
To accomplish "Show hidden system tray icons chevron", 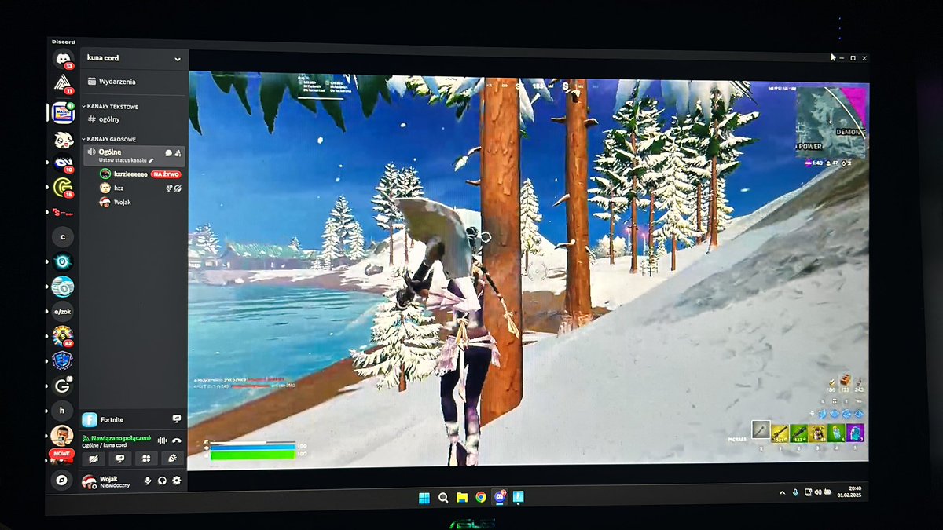I will coord(782,492).
